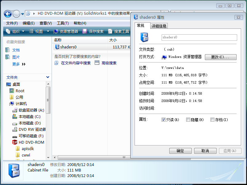Expand the 视图 dropdown arrow

48,32
